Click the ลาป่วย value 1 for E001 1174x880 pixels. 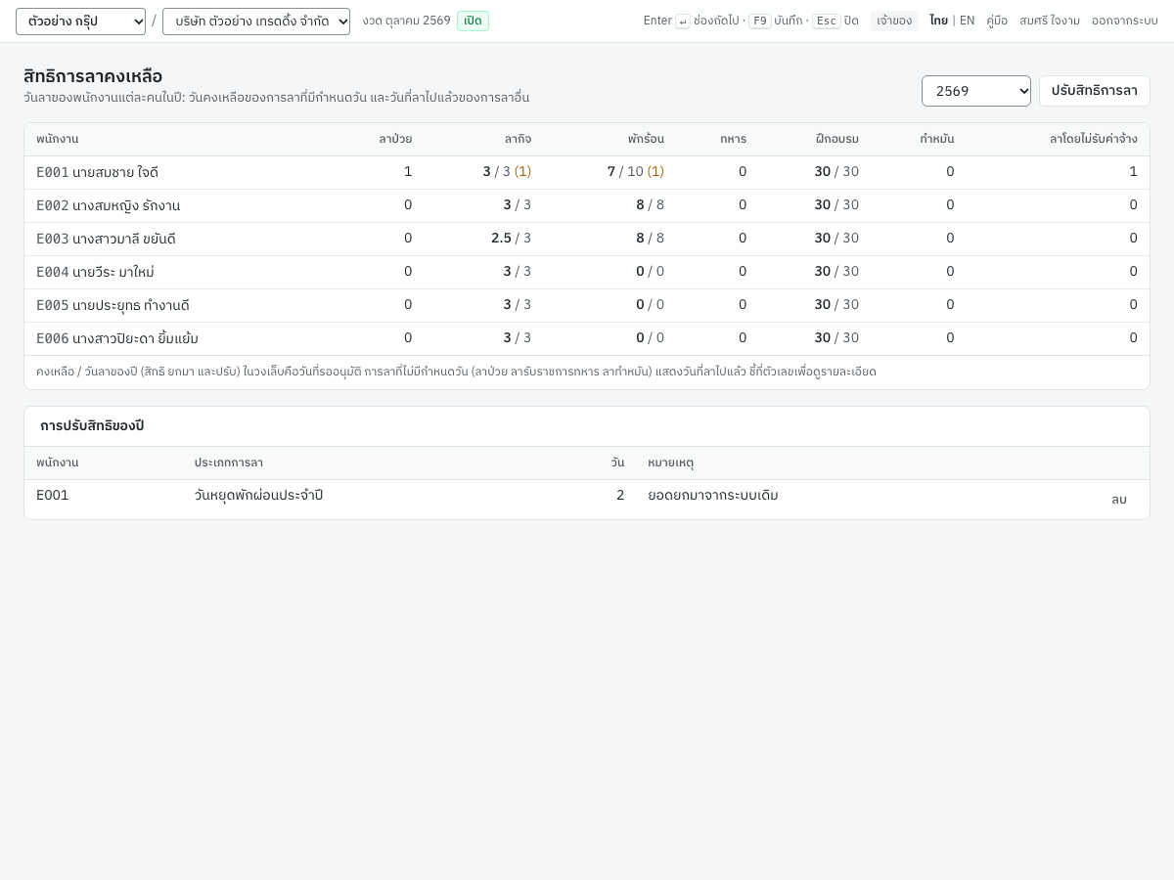[x=408, y=172]
